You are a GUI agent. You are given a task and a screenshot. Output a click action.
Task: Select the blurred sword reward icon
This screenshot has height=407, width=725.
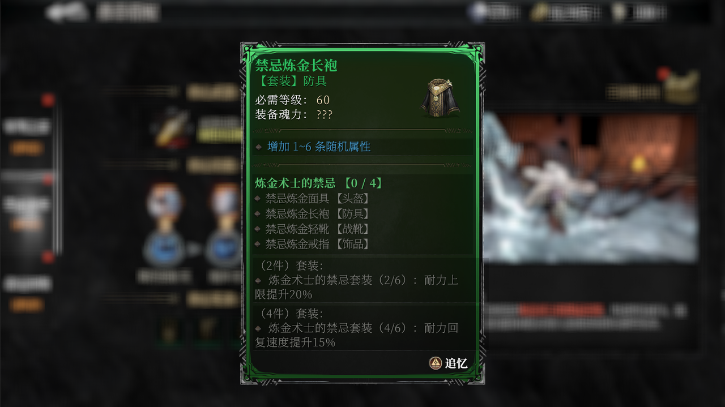[x=170, y=129]
